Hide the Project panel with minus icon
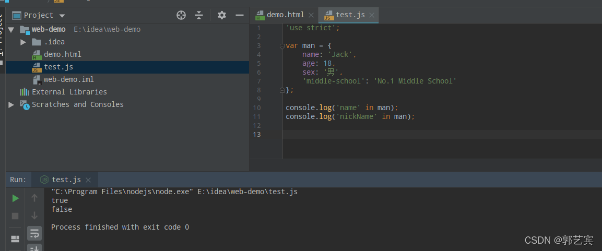602x251 pixels. click(240, 15)
